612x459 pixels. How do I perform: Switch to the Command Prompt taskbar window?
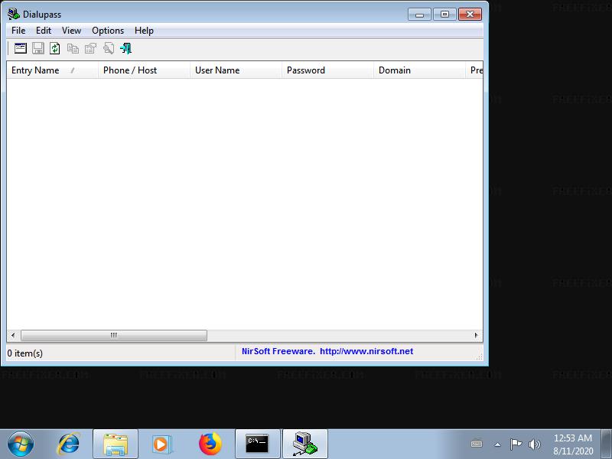257,444
